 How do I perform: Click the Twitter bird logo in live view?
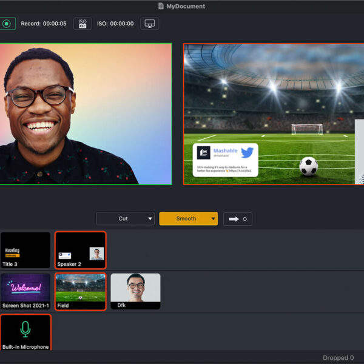point(246,153)
